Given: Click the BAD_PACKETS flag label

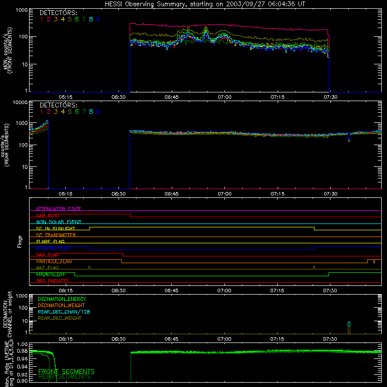Looking at the screenshot, I should [53, 281].
